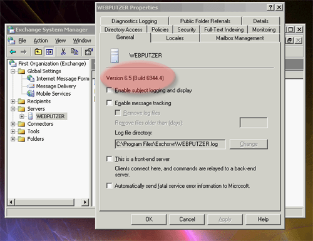Collapse the Global Settings tree node
This screenshot has height=241, width=313.
pyautogui.click(x=13, y=71)
